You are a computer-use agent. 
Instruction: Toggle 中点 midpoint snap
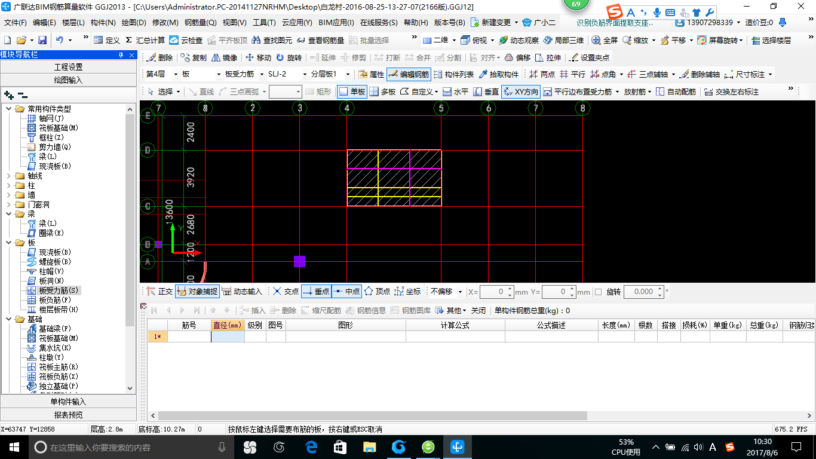(346, 292)
